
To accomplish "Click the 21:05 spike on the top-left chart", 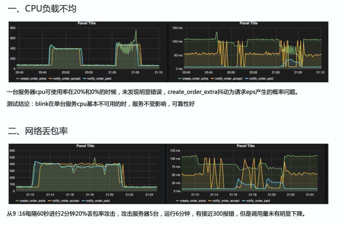I will pos(136,31).
